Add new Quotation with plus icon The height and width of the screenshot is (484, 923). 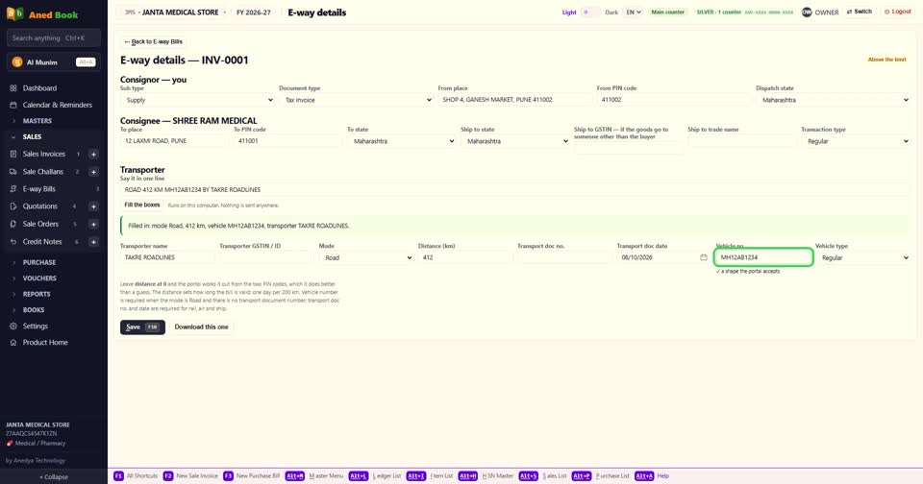[x=93, y=206]
